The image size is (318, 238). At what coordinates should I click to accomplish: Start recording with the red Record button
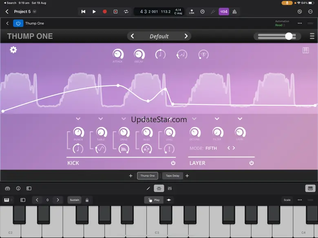[105, 11]
